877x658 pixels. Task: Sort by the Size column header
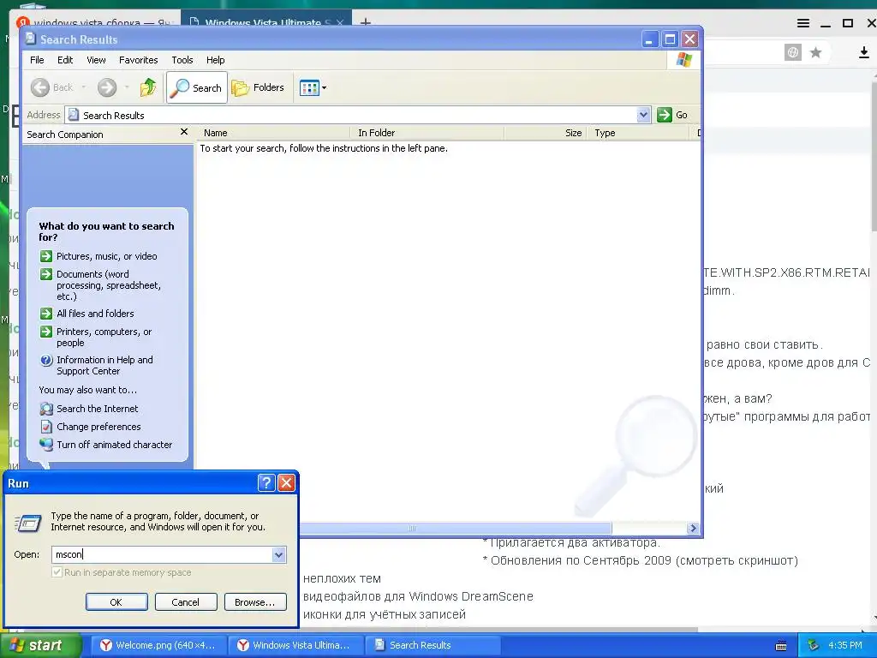point(546,133)
